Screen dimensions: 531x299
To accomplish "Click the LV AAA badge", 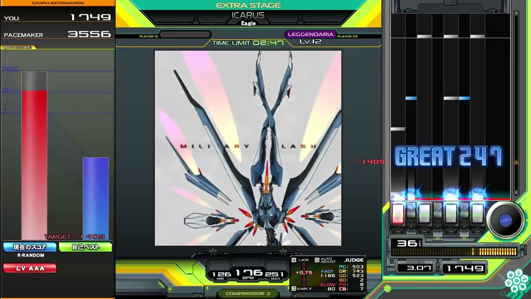I will tap(30, 268).
